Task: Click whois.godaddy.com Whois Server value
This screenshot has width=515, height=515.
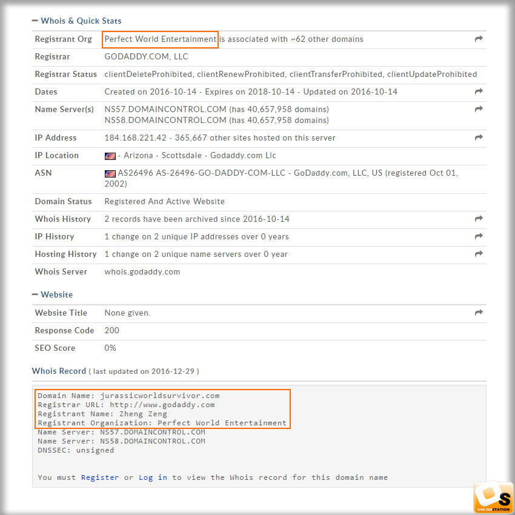Action: tap(142, 271)
